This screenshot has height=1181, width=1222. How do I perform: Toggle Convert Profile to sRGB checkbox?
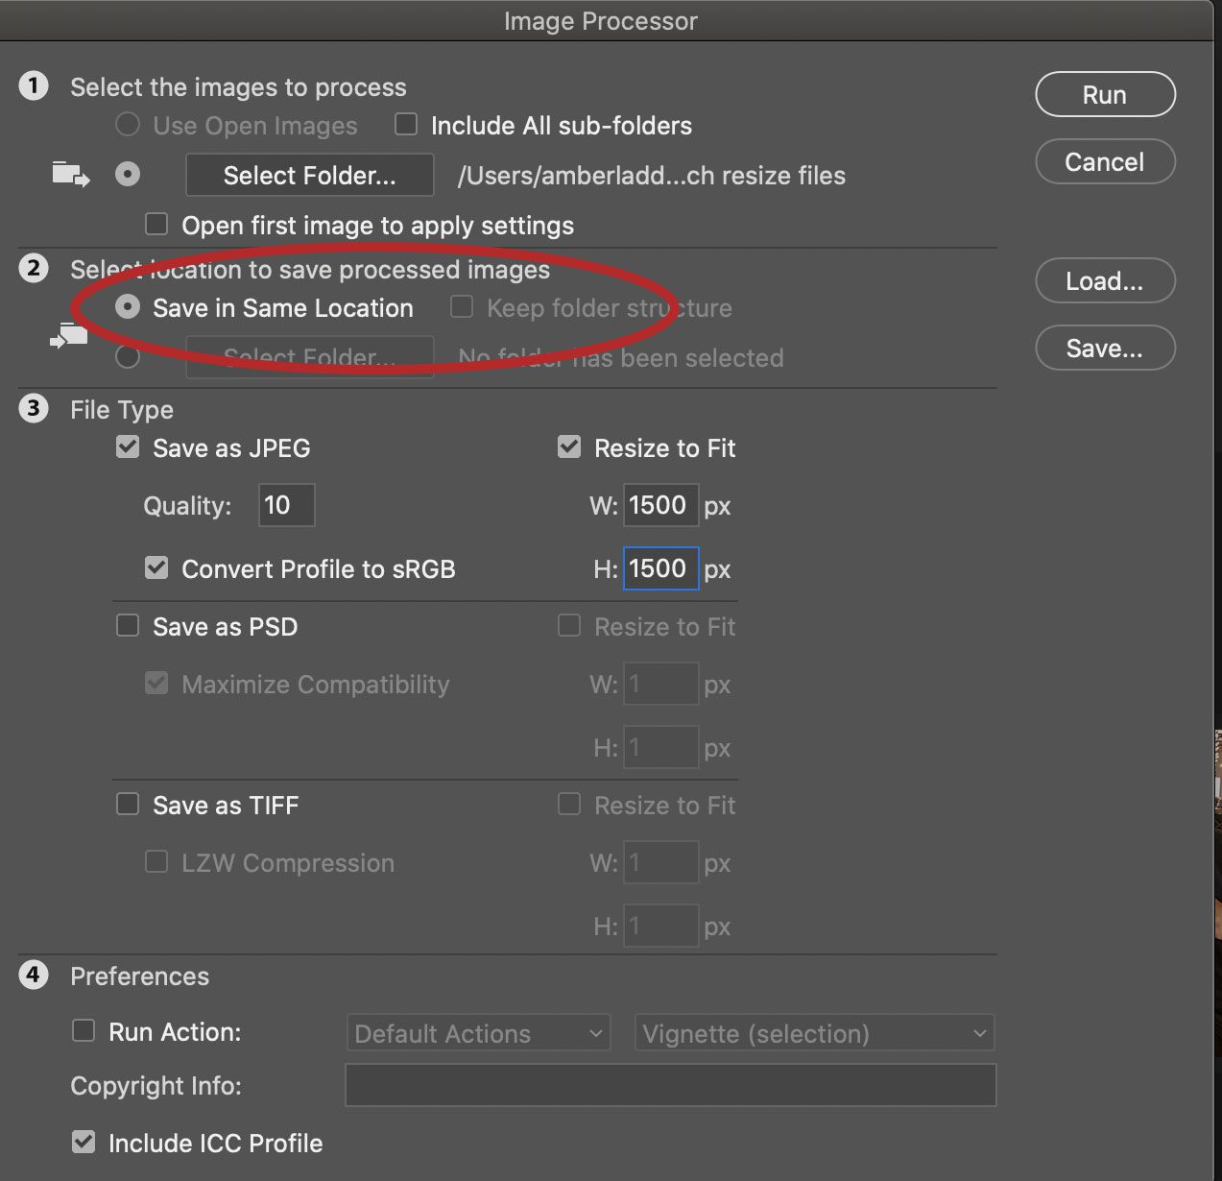pos(156,568)
